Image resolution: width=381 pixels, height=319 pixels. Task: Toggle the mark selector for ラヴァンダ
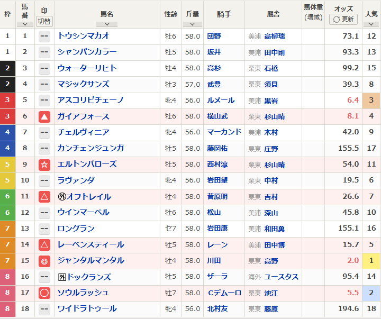(44, 180)
